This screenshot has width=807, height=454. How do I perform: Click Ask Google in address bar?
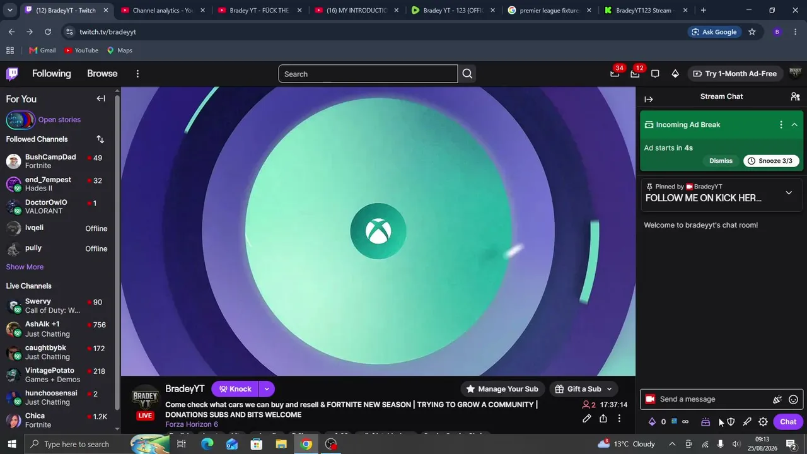714,32
